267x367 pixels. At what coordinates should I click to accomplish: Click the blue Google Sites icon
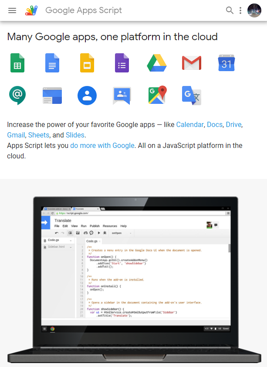point(52,96)
